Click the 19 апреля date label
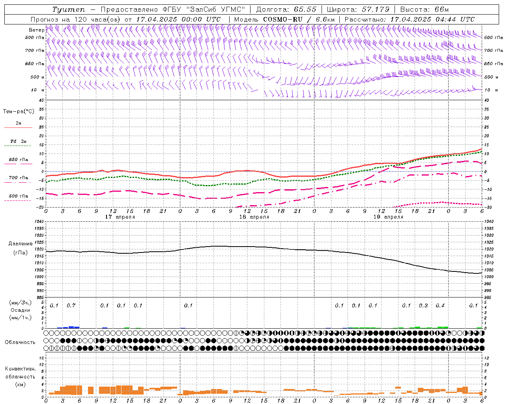 (388, 217)
